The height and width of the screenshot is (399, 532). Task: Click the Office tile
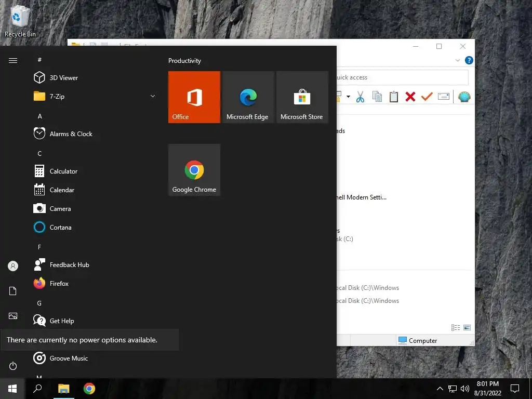click(x=194, y=97)
